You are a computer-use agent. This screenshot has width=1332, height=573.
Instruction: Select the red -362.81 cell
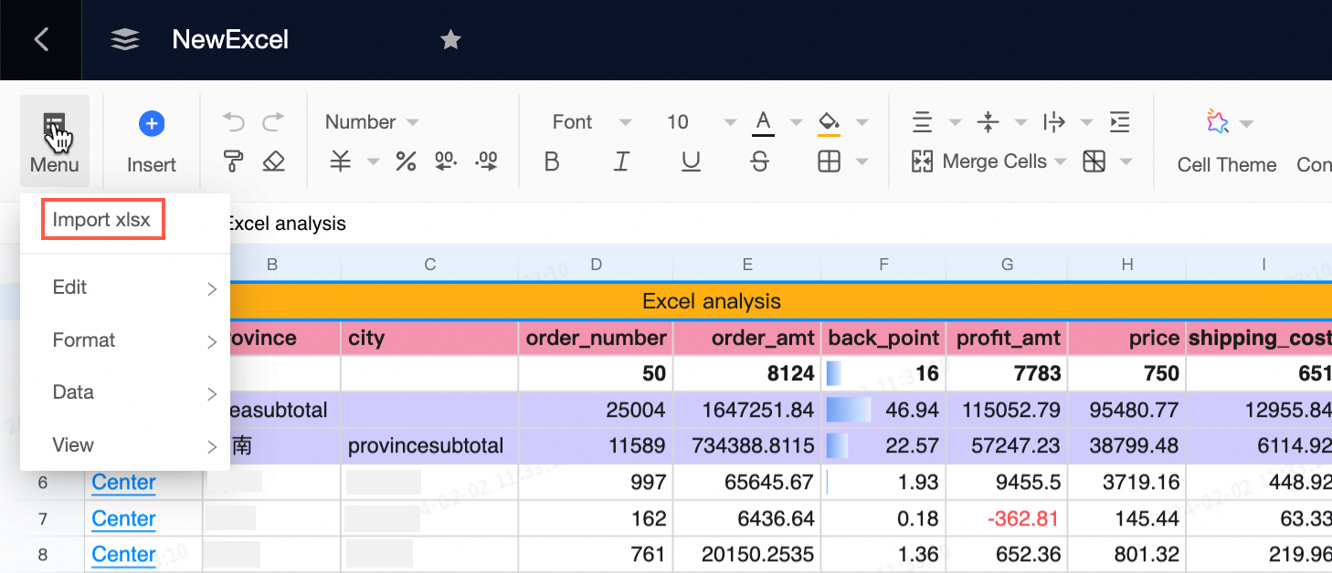pos(1007,518)
